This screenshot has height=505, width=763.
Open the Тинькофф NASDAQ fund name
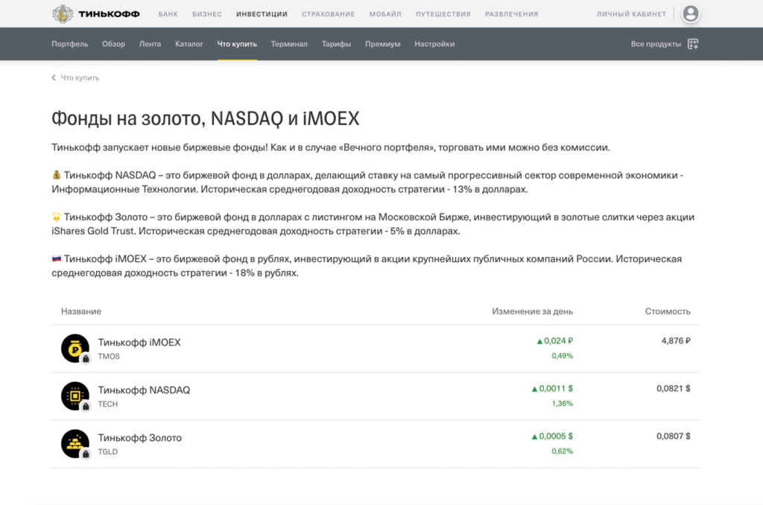point(144,390)
